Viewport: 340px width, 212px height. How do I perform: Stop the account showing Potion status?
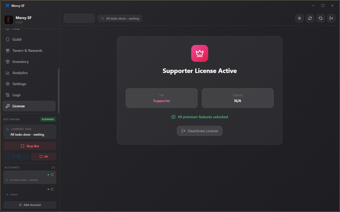tap(52, 189)
